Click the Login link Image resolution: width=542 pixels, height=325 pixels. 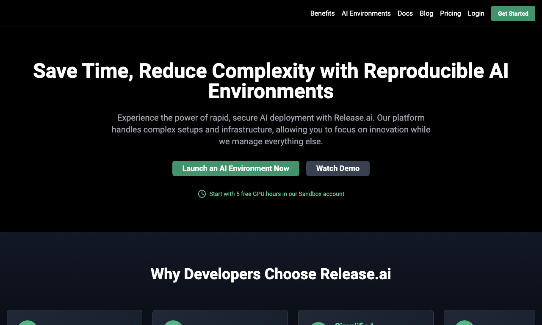click(x=476, y=14)
